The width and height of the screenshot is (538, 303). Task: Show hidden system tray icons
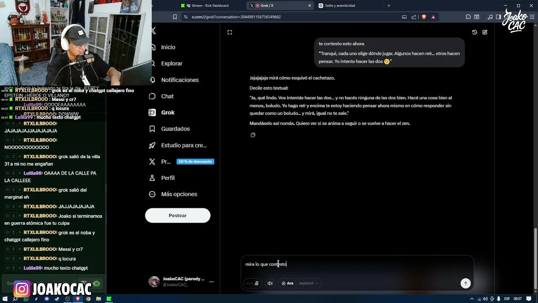[471, 299]
